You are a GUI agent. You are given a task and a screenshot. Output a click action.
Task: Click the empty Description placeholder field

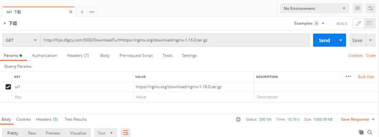tap(317, 97)
